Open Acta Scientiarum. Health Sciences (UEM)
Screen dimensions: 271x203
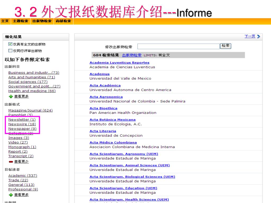click(129, 200)
